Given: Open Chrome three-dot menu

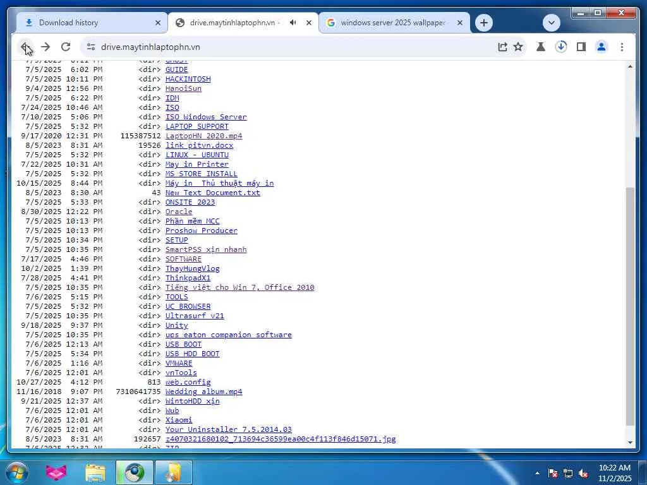Looking at the screenshot, I should pyautogui.click(x=622, y=47).
